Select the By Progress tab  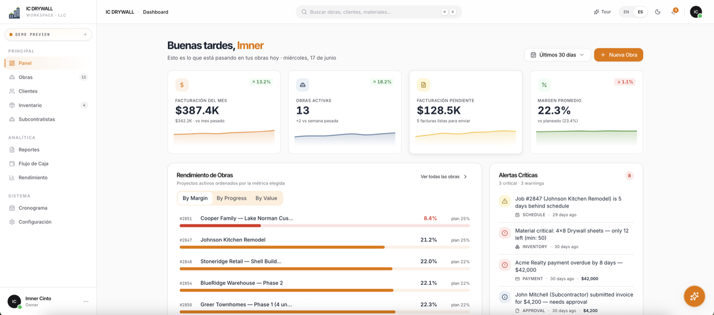click(x=232, y=198)
